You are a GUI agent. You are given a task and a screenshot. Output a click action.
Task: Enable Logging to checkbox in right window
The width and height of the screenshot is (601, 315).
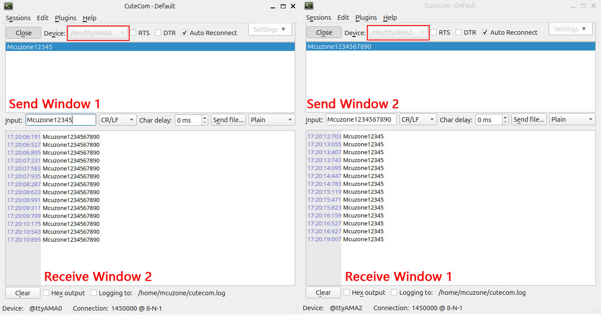[394, 292]
